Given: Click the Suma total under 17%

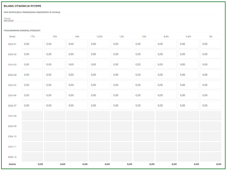Looking at the screenshot, I should click(40, 164).
